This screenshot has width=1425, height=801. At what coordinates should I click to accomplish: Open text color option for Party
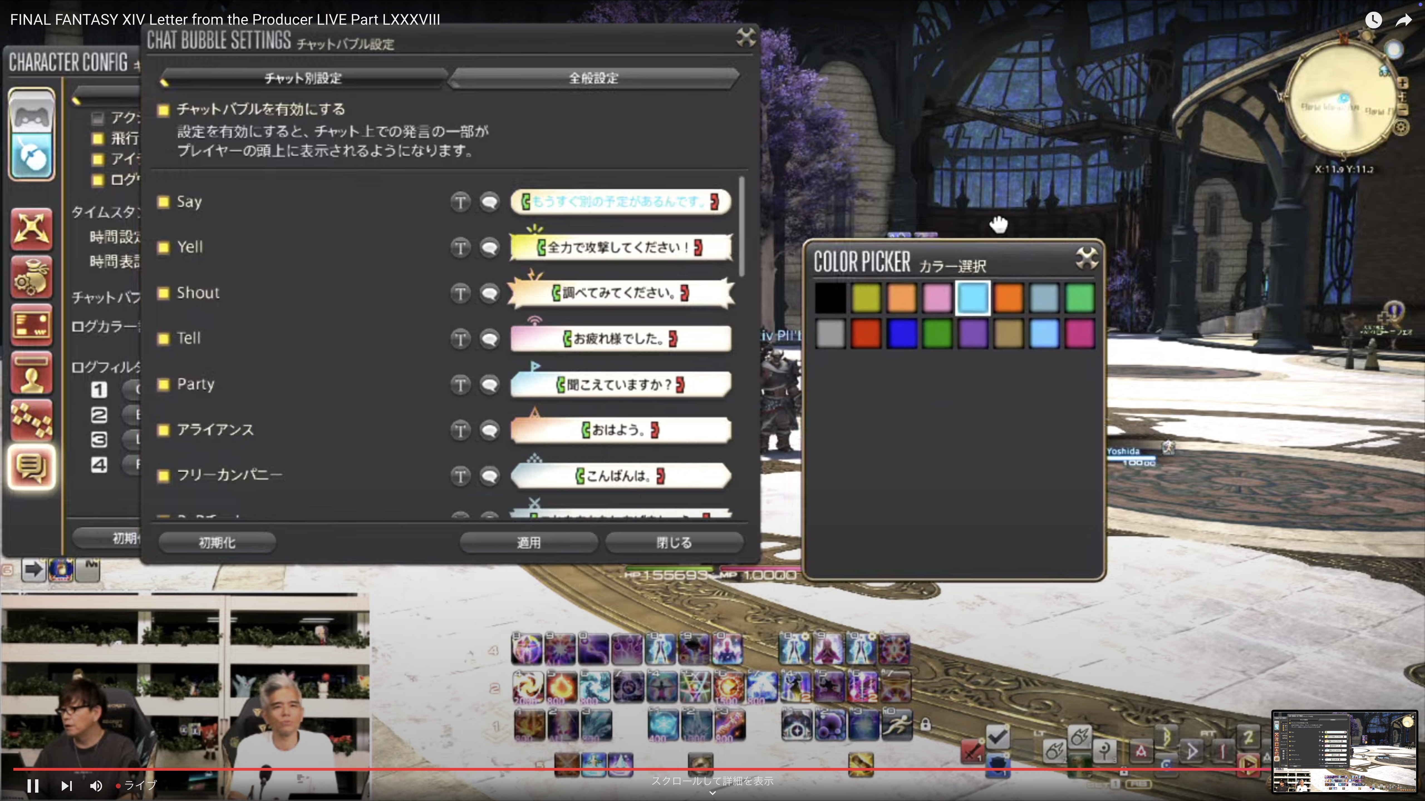click(x=460, y=385)
